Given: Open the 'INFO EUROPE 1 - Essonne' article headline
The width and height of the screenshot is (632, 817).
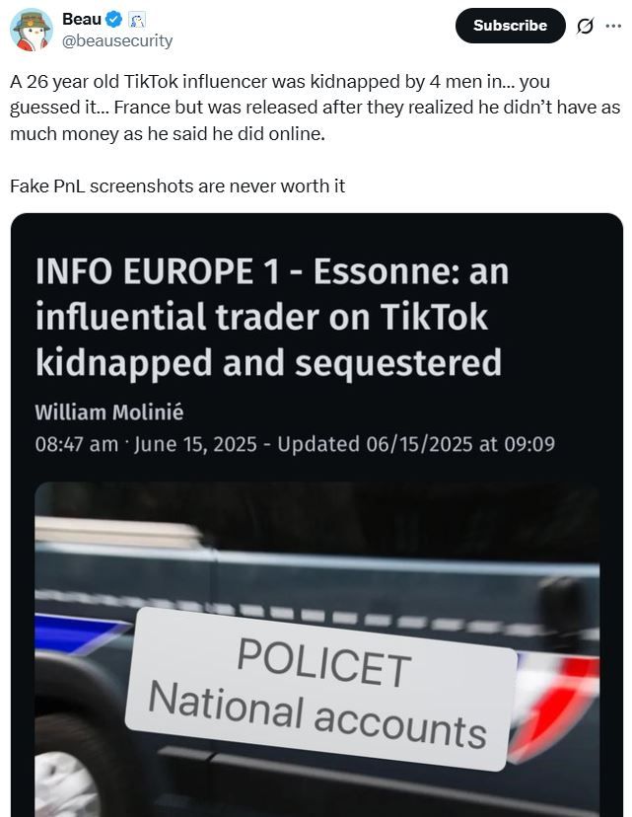Looking at the screenshot, I should point(271,317).
